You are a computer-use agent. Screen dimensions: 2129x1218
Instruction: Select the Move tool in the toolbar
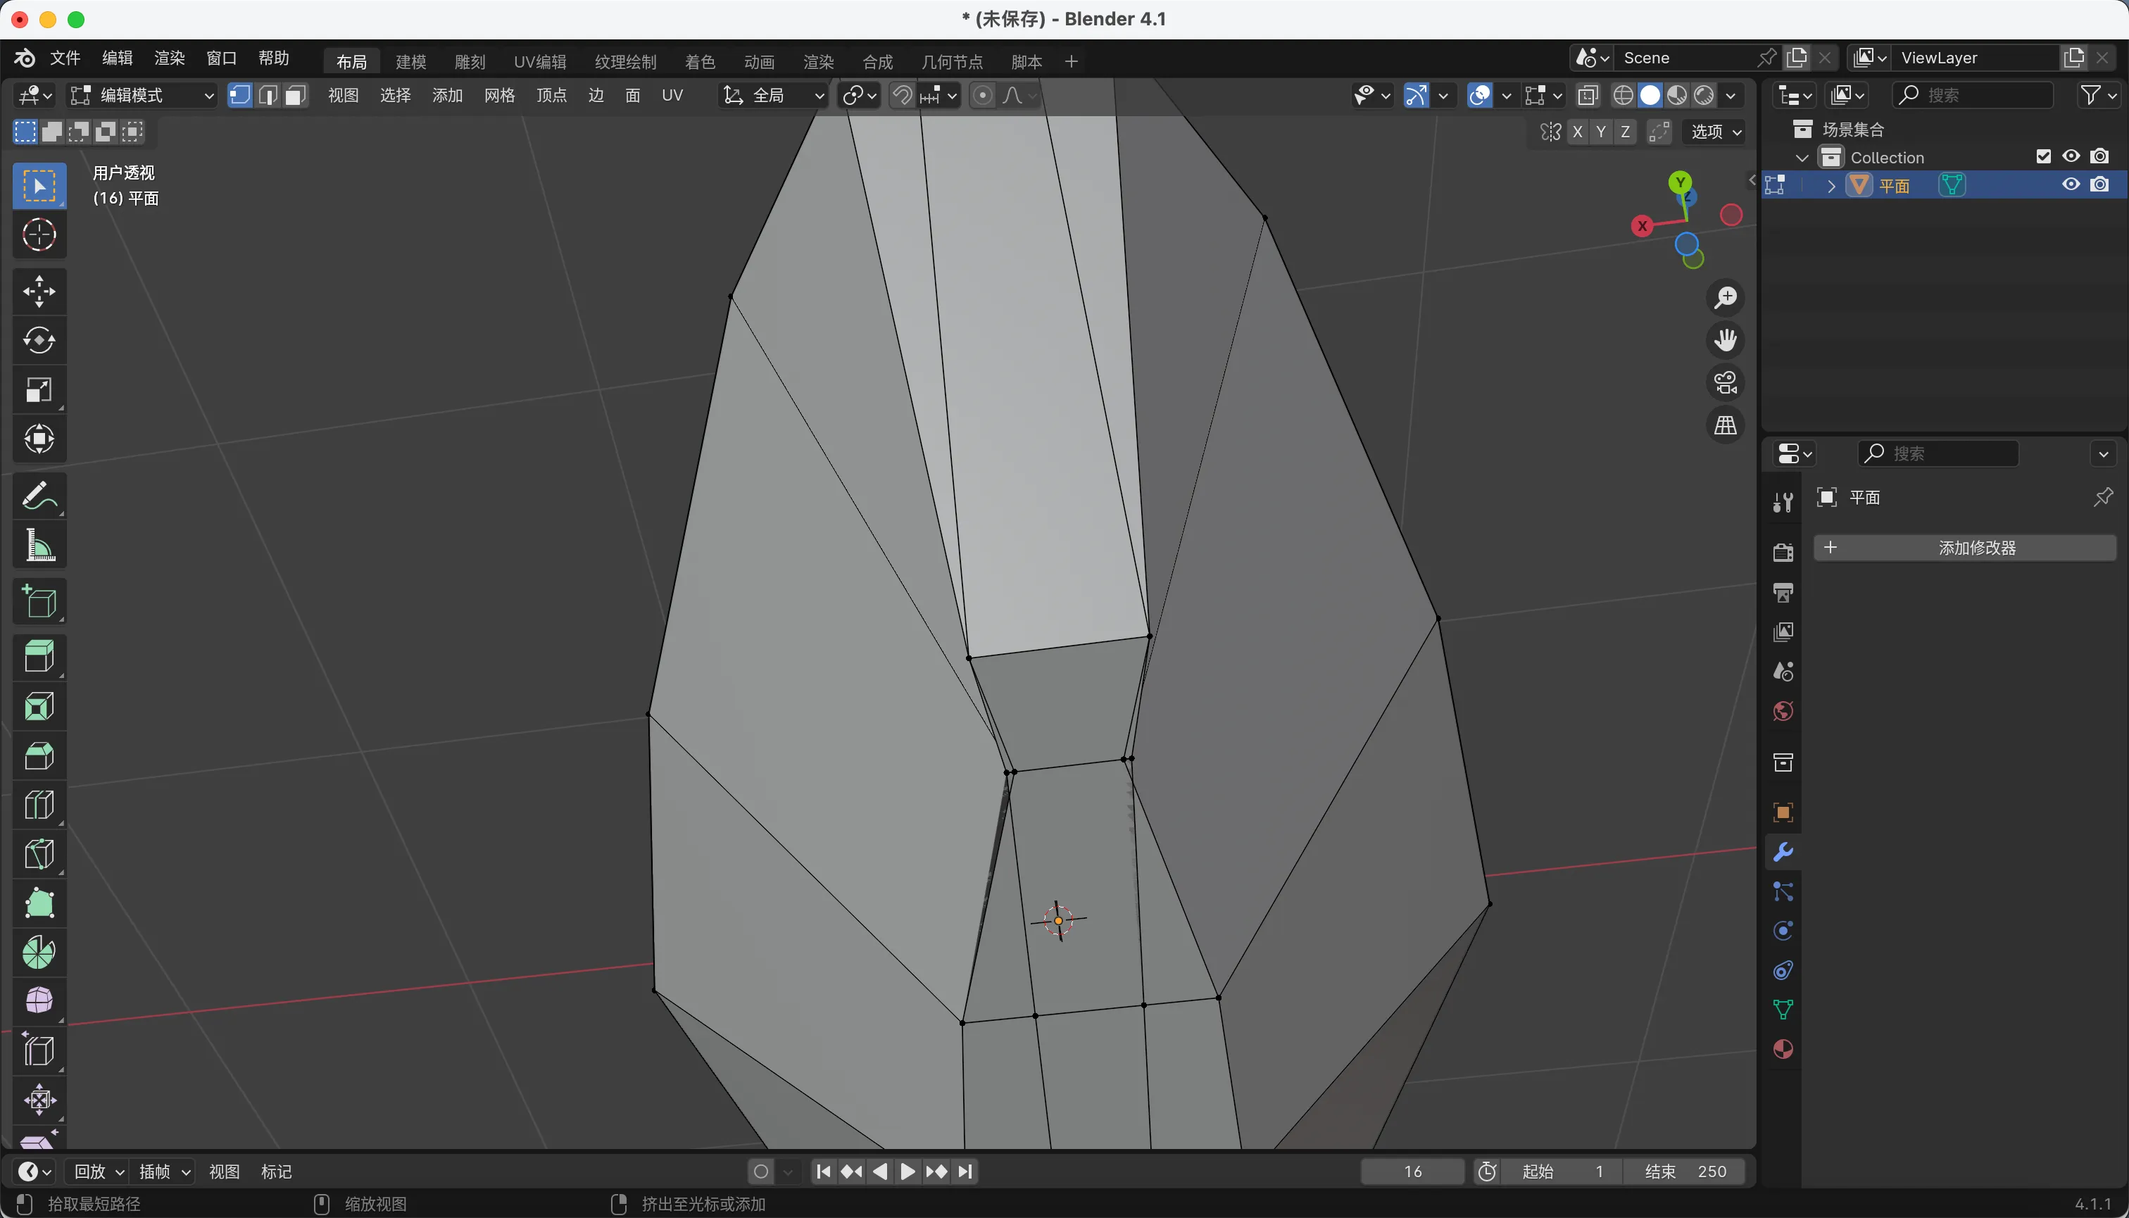click(39, 291)
